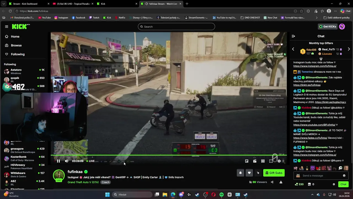Open Browse in the sidebar
353x199 pixels.
16,45
